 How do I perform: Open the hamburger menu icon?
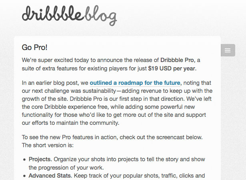(228, 50)
